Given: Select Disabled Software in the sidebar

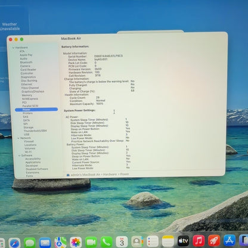Looking at the screenshot, I should pyautogui.click(x=37, y=169).
